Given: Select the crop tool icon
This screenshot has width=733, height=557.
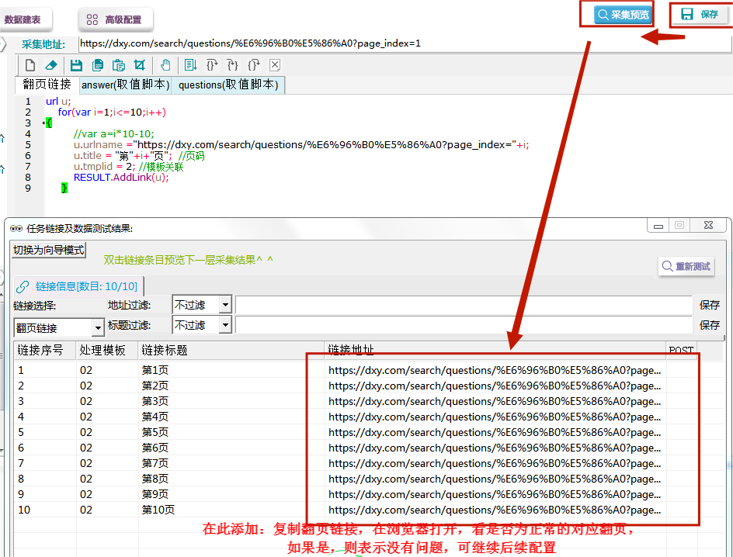Looking at the screenshot, I should [139, 65].
